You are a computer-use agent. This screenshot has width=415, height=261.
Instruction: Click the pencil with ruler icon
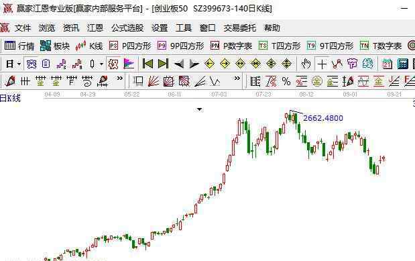[103, 81]
